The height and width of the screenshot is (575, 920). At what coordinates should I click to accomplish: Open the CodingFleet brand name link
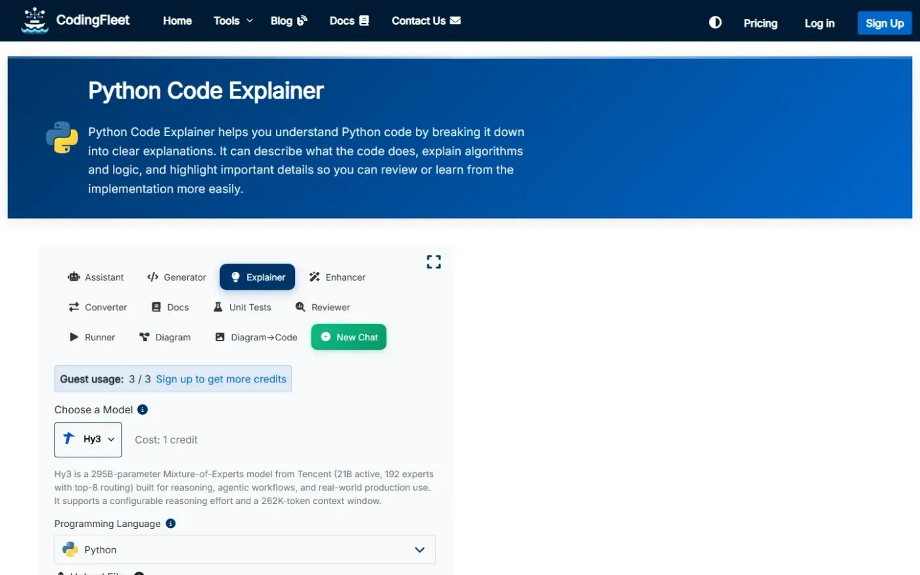point(93,20)
